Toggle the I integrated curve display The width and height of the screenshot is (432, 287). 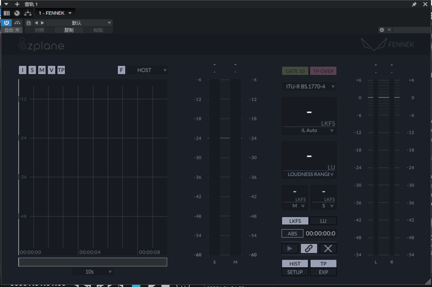[22, 70]
